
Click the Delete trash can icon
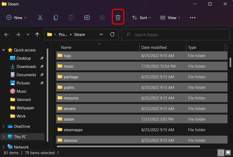[x=118, y=18]
